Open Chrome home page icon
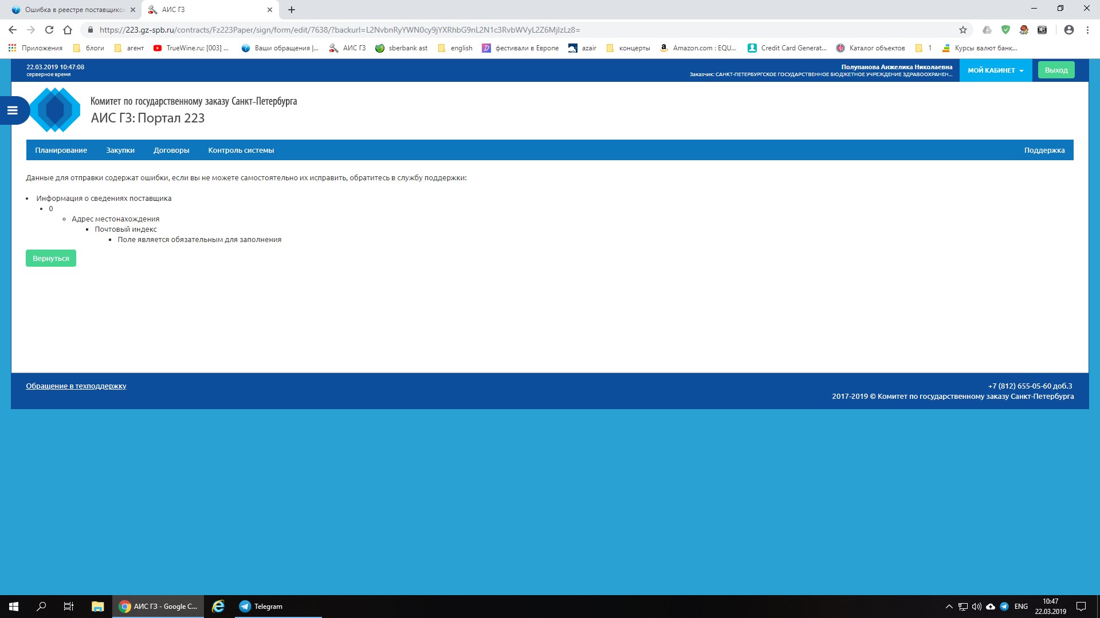Viewport: 1100px width, 618px height. click(68, 30)
